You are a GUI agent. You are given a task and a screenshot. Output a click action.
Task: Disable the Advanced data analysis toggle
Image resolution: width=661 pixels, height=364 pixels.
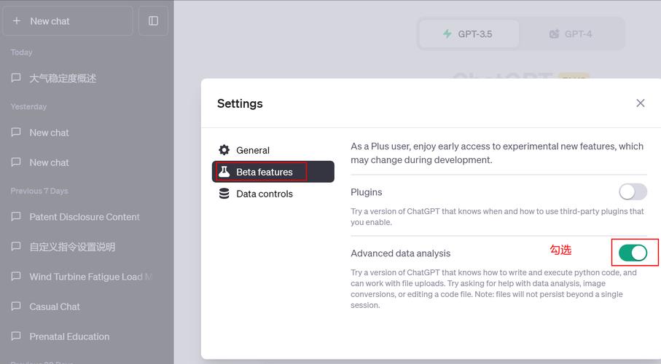633,253
